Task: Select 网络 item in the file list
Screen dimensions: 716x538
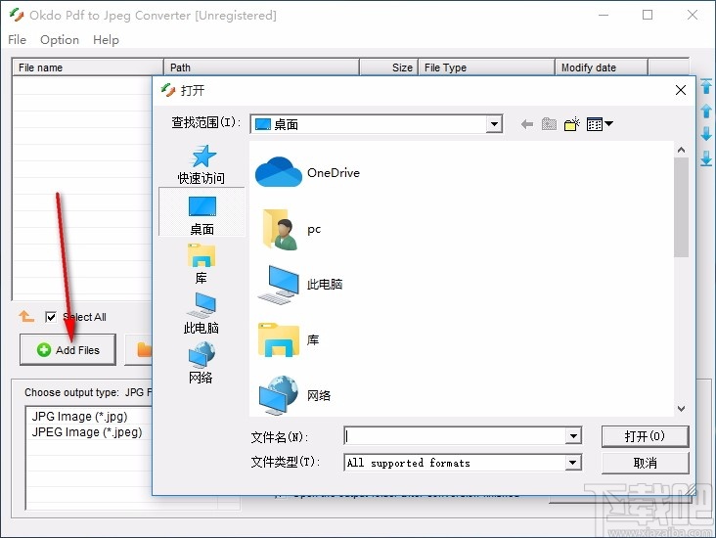Action: 294,394
